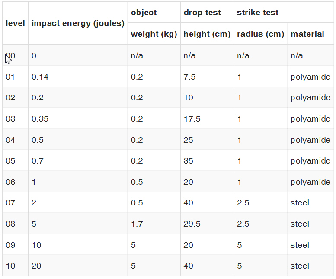Image resolution: width=336 pixels, height=279 pixels.
Task: Click height value 29.5
Action: coord(192,224)
